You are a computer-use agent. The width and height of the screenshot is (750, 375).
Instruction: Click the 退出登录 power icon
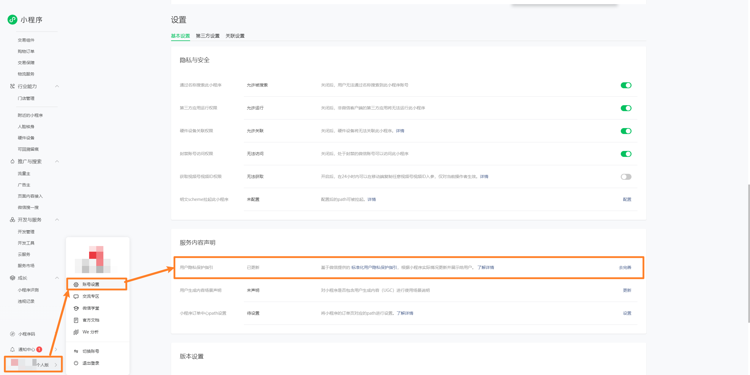click(76, 363)
